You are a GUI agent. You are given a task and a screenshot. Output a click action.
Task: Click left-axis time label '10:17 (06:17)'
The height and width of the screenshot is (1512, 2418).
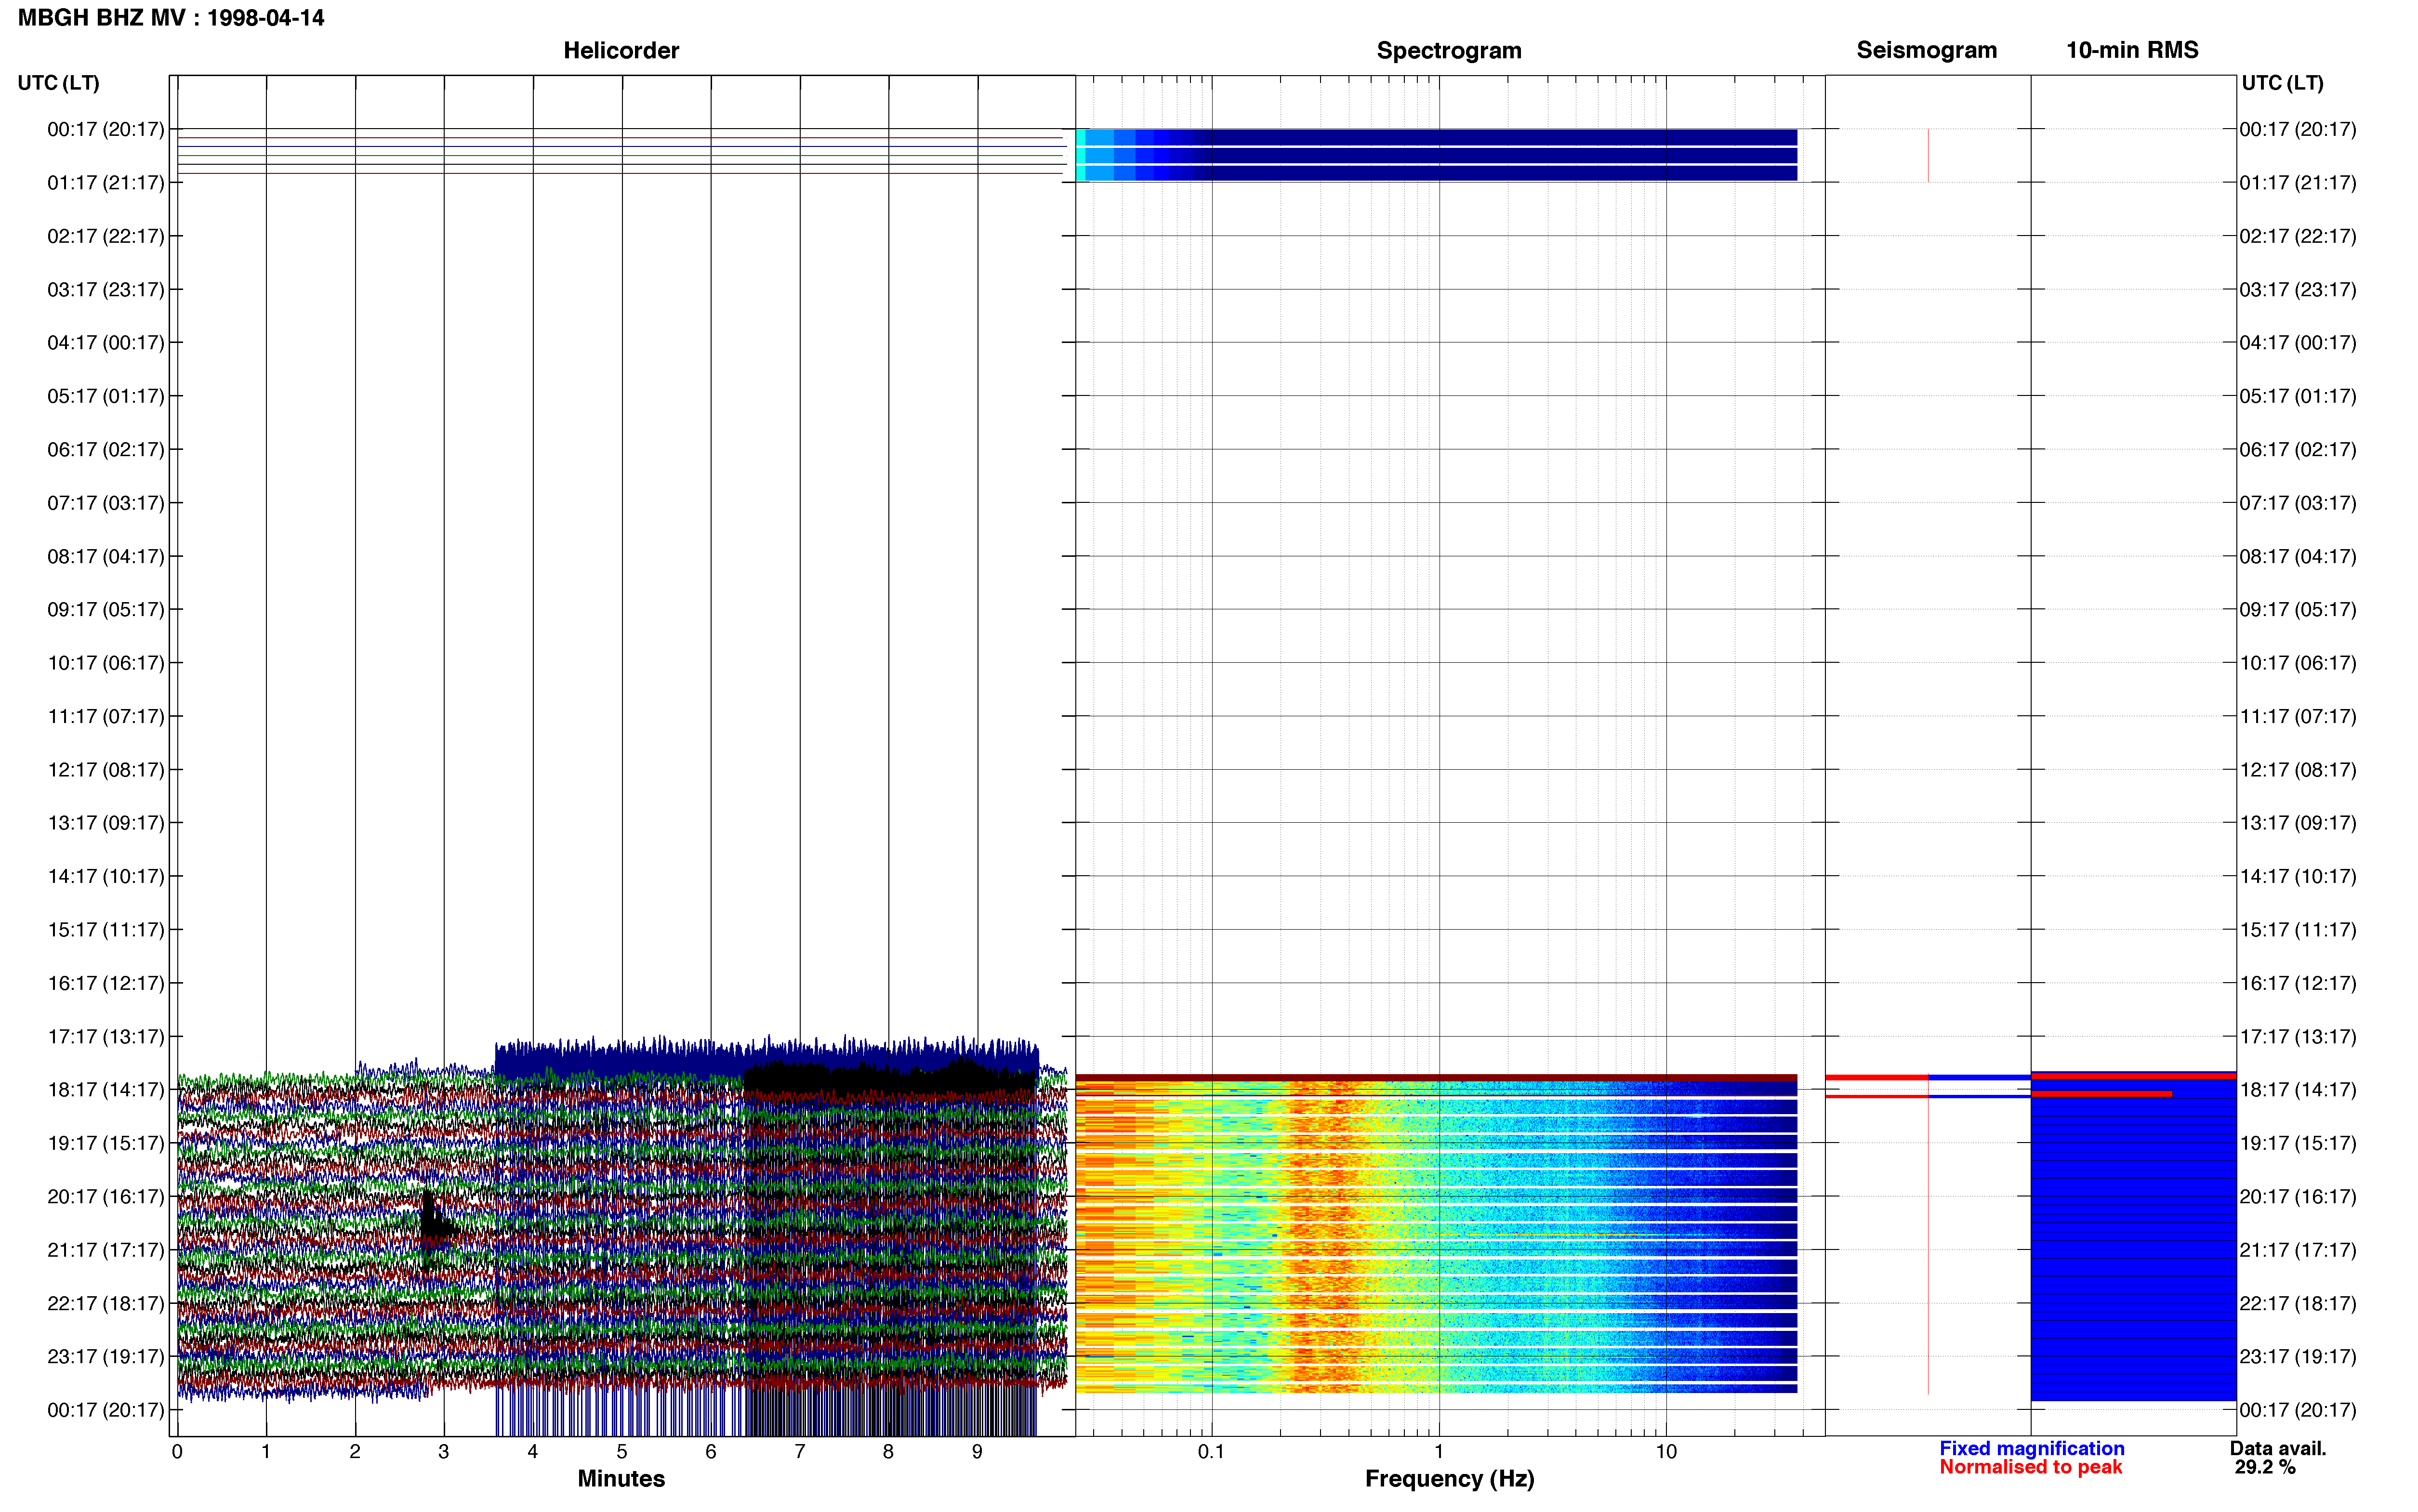tap(105, 663)
